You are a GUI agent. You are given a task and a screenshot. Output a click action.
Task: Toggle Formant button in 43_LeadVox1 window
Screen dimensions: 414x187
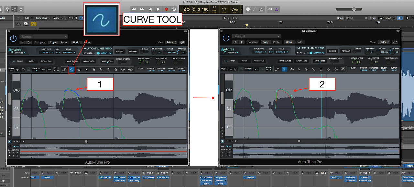click(346, 51)
